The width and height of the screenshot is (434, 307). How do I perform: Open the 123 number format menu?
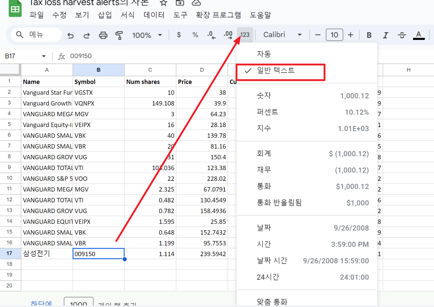coord(245,35)
